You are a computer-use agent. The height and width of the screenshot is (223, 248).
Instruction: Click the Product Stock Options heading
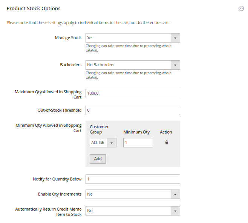[x=34, y=9]
